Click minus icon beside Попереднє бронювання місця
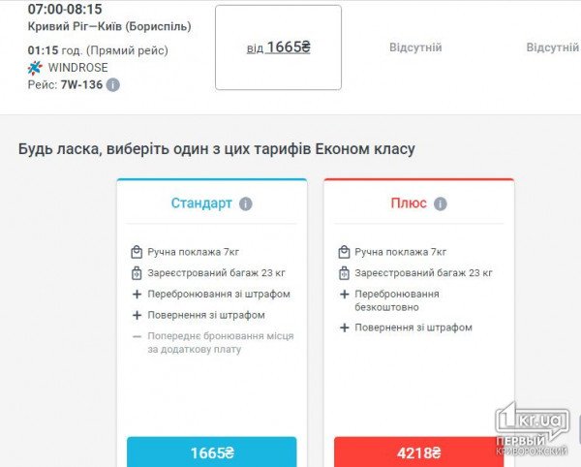 click(x=137, y=336)
